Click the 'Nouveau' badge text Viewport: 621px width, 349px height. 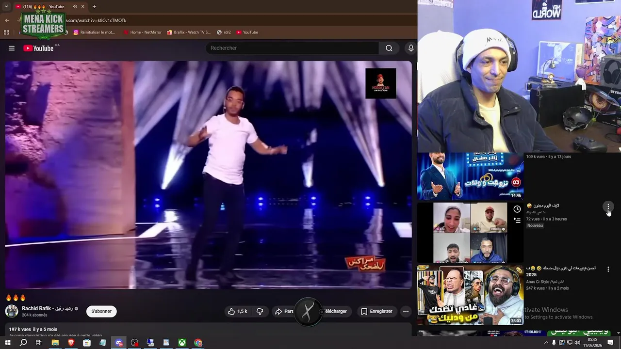(535, 225)
